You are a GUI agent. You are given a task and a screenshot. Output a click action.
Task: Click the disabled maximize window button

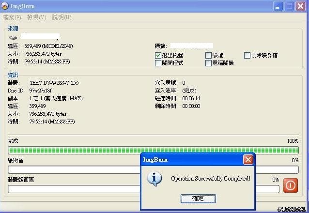289,6
